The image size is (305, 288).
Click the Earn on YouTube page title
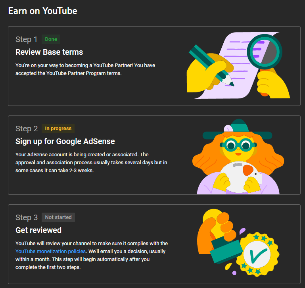pyautogui.click(x=43, y=11)
